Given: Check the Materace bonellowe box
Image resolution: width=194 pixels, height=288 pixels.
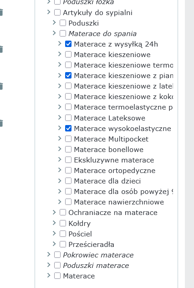Looking at the screenshot, I should [68, 149].
